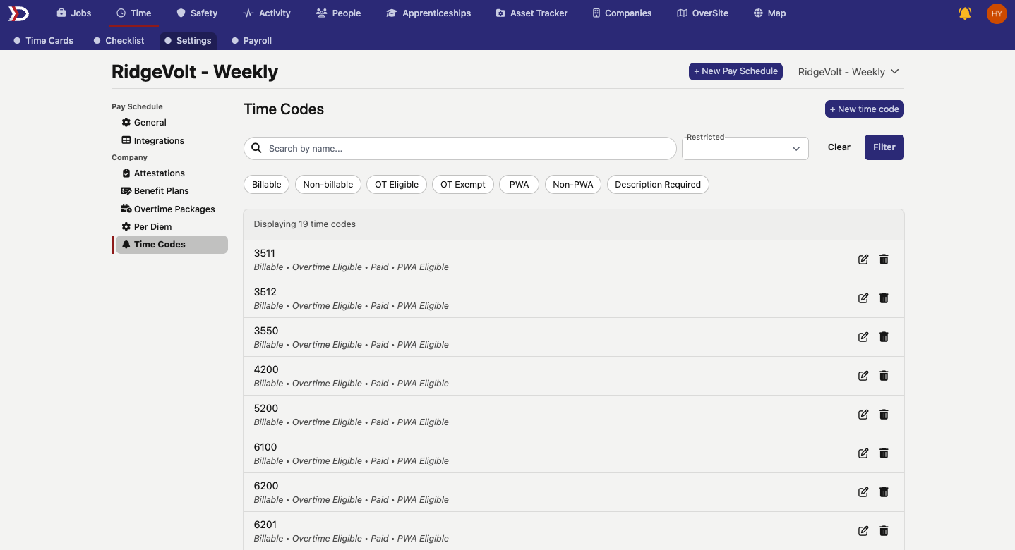
Task: Open the Activity menu
Action: [x=267, y=13]
